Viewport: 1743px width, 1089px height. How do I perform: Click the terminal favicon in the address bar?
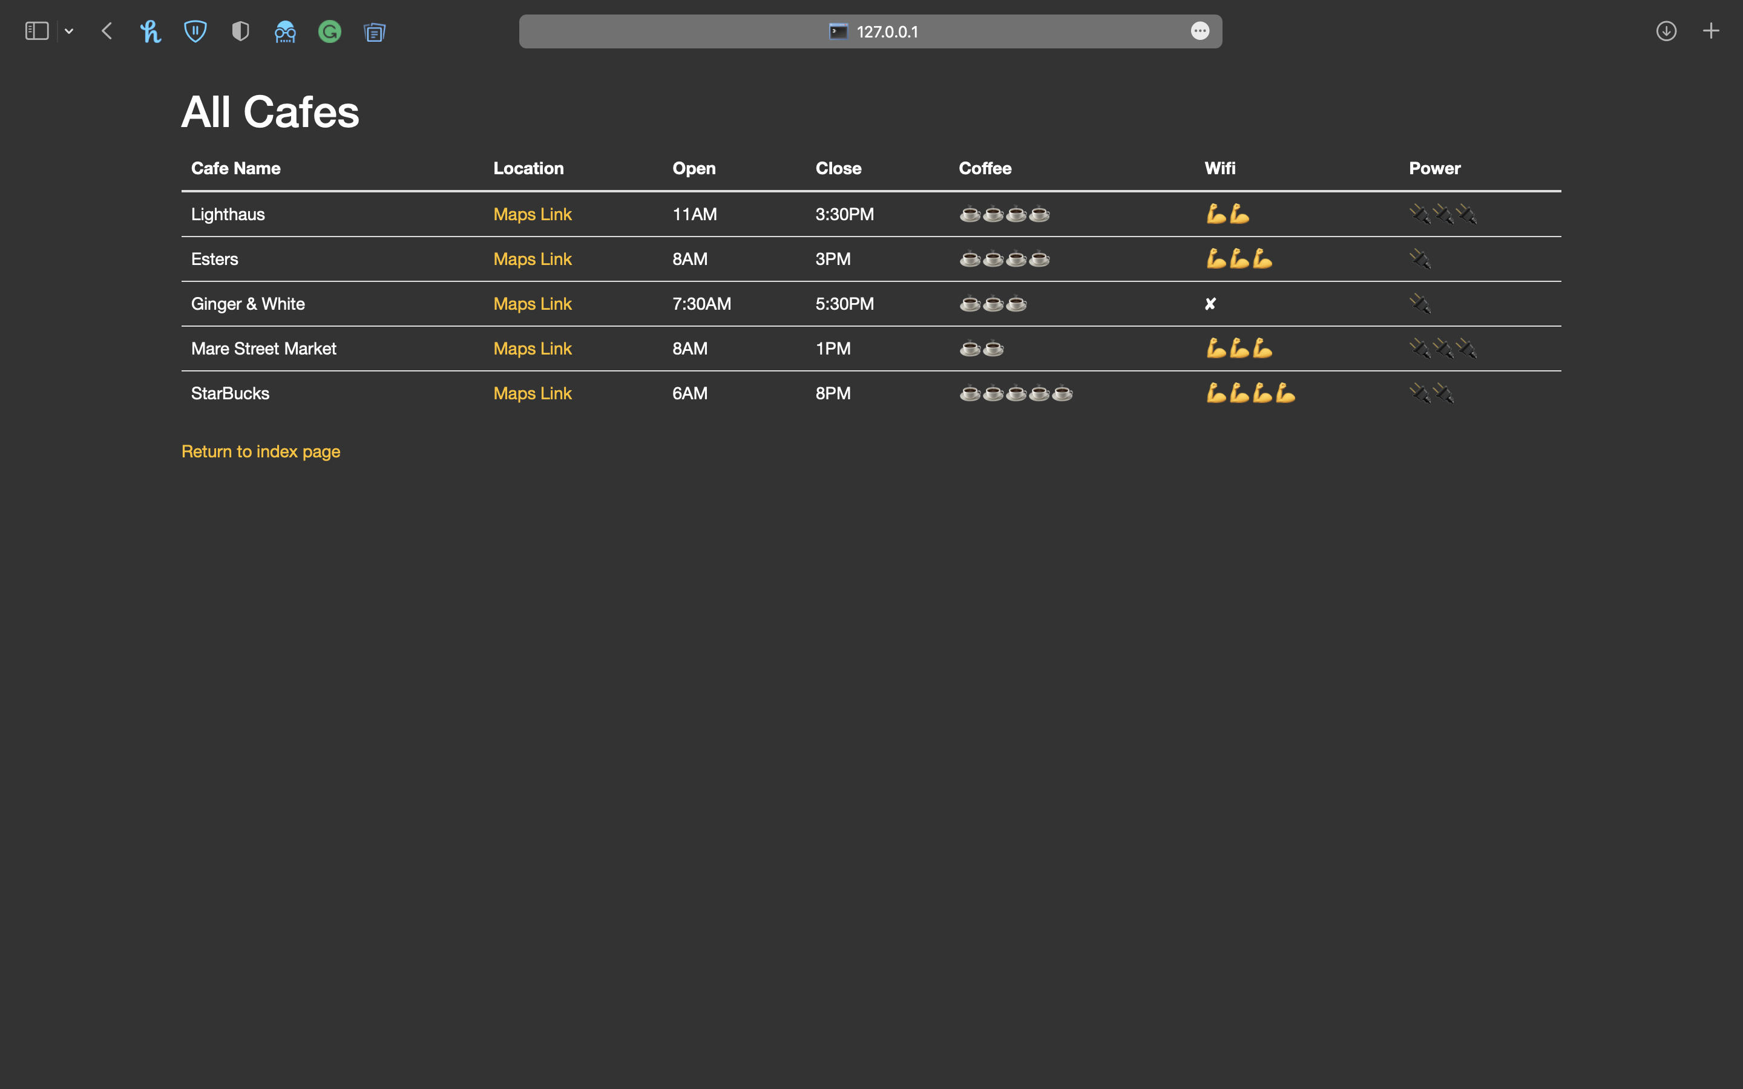(x=838, y=31)
